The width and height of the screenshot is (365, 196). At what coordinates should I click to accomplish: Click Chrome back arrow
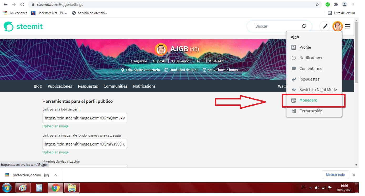point(6,4)
